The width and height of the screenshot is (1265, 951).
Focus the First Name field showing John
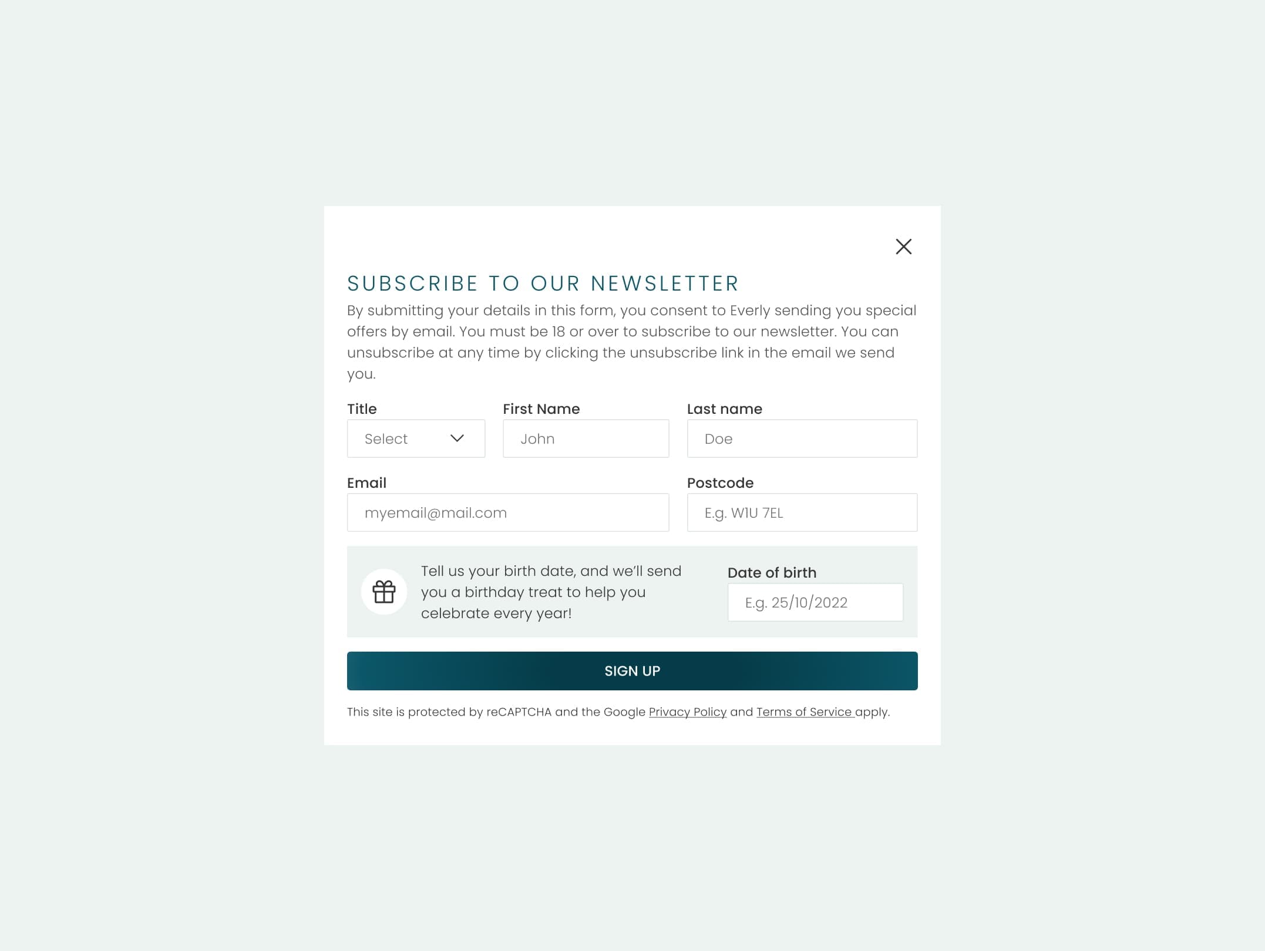(x=586, y=439)
